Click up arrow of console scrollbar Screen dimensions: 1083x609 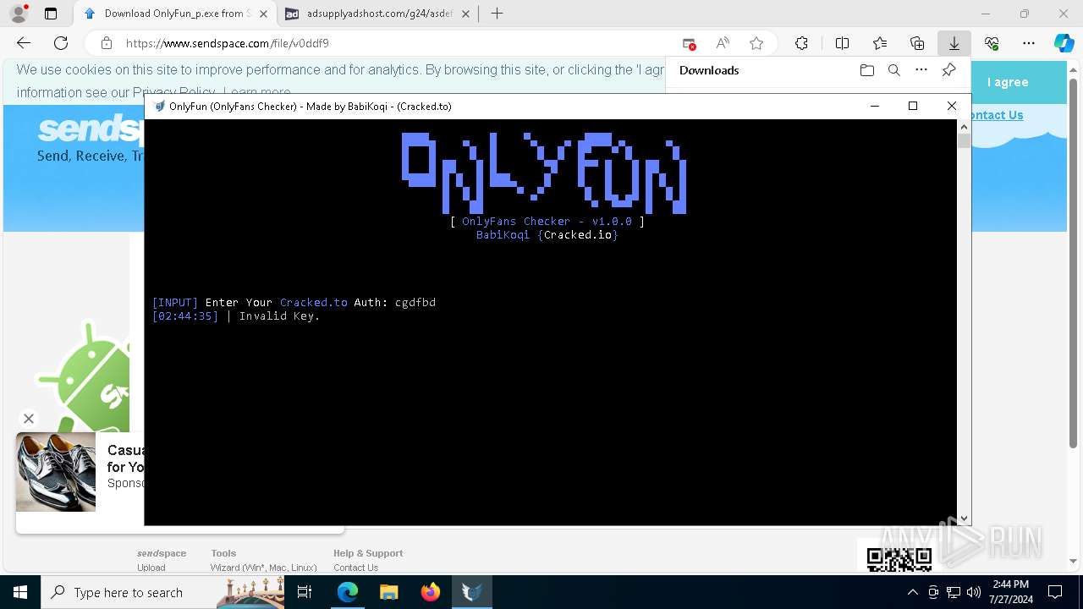(x=964, y=126)
